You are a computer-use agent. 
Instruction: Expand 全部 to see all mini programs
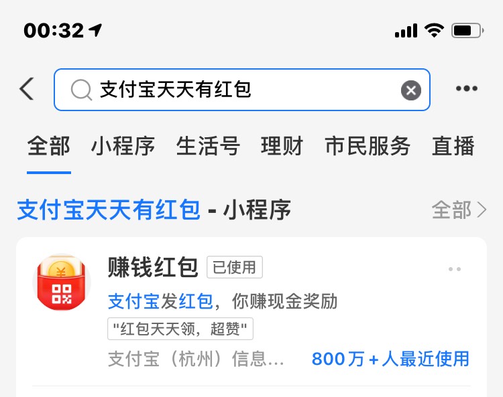coord(459,210)
